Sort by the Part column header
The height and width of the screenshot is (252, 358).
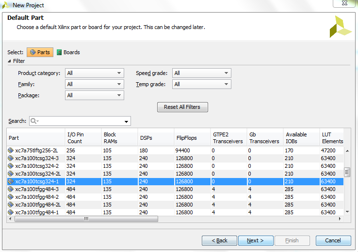[36, 137]
